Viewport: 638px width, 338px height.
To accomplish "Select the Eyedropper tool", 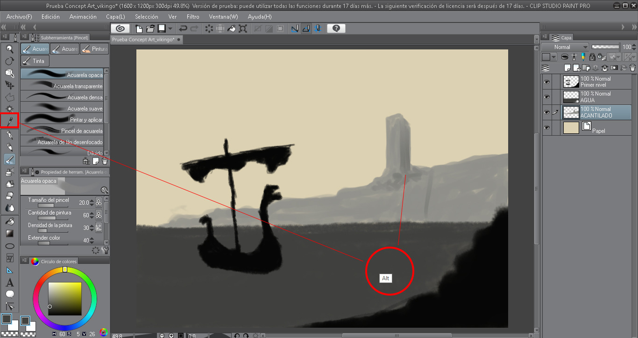I will (x=9, y=121).
